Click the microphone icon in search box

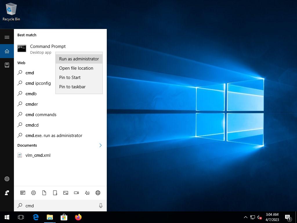(101, 206)
